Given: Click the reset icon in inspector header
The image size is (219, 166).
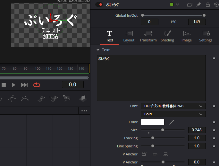Looking at the screenshot, I should 216,4.
